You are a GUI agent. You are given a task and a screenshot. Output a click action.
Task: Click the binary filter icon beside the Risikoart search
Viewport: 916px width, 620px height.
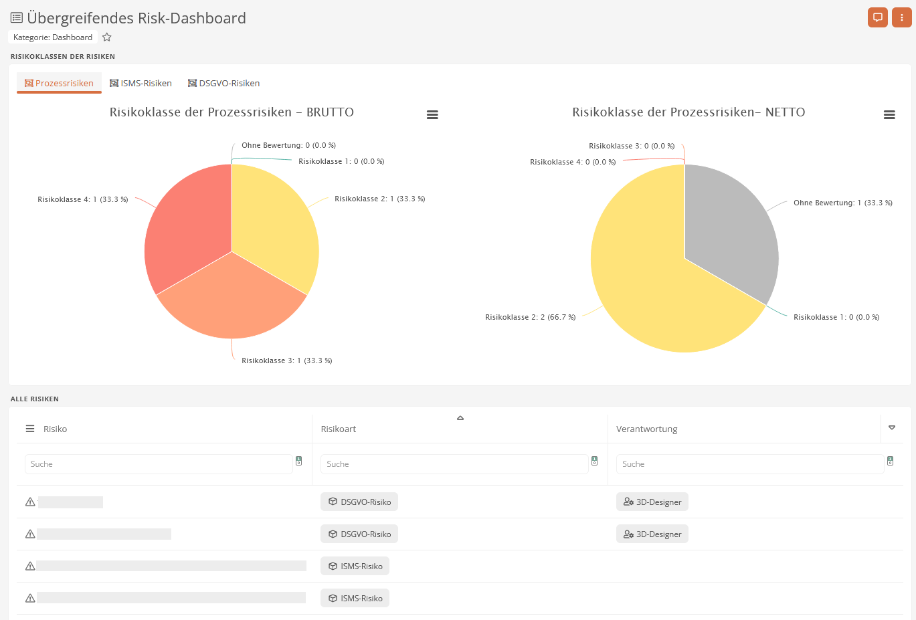pyautogui.click(x=594, y=461)
